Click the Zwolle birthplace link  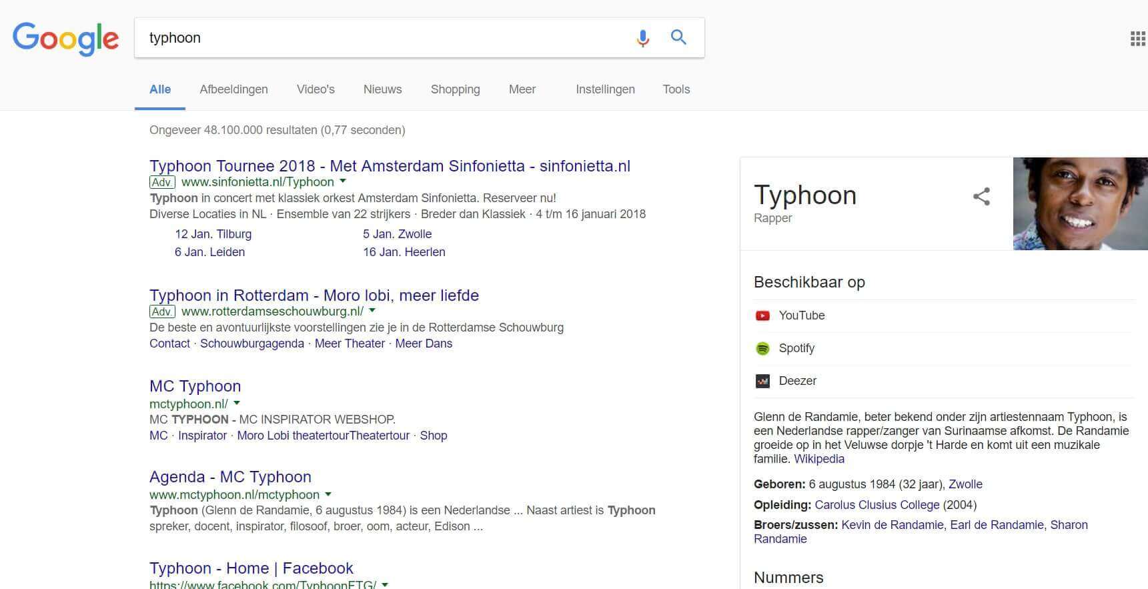(x=965, y=484)
